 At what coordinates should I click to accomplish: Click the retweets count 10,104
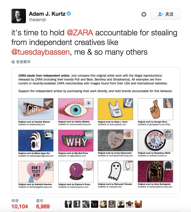coord(20,207)
